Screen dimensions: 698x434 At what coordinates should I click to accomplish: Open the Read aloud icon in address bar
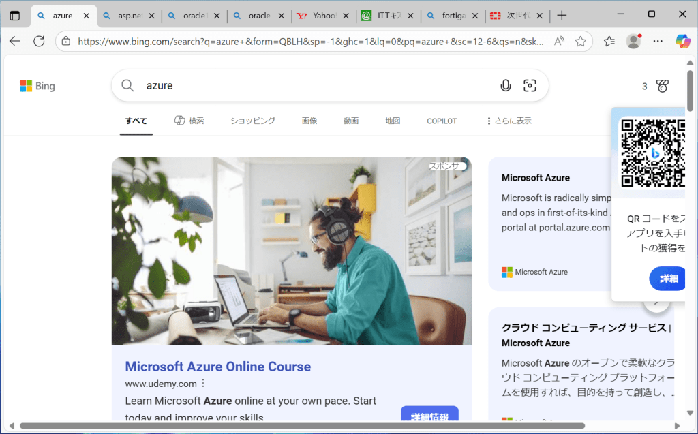click(x=559, y=41)
